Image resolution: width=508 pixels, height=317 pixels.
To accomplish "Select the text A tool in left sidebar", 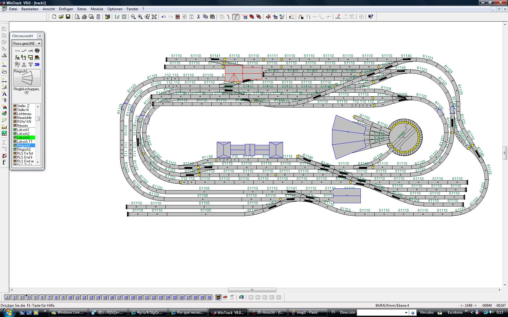I will pyautogui.click(x=4, y=94).
